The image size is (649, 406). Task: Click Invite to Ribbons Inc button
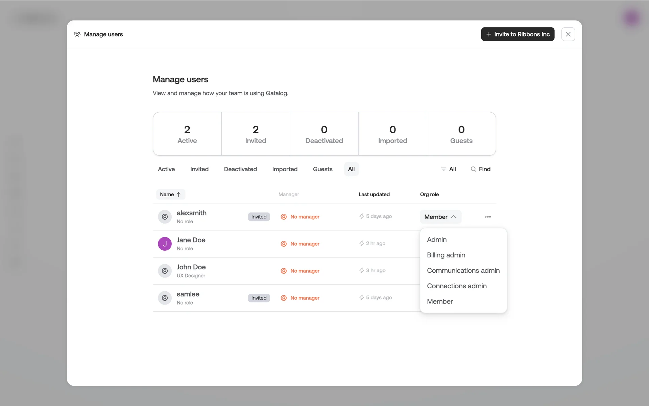point(518,34)
